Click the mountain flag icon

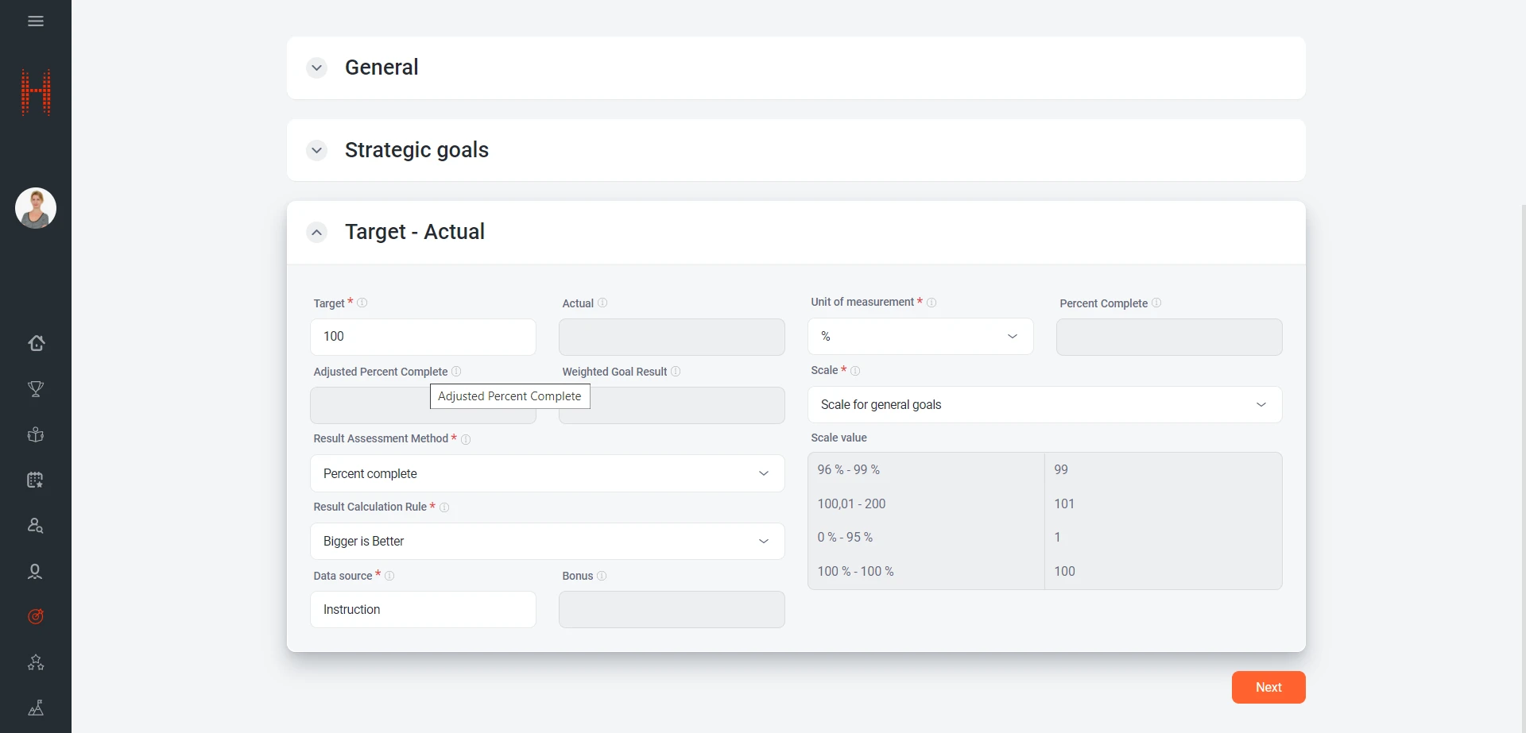(x=36, y=708)
